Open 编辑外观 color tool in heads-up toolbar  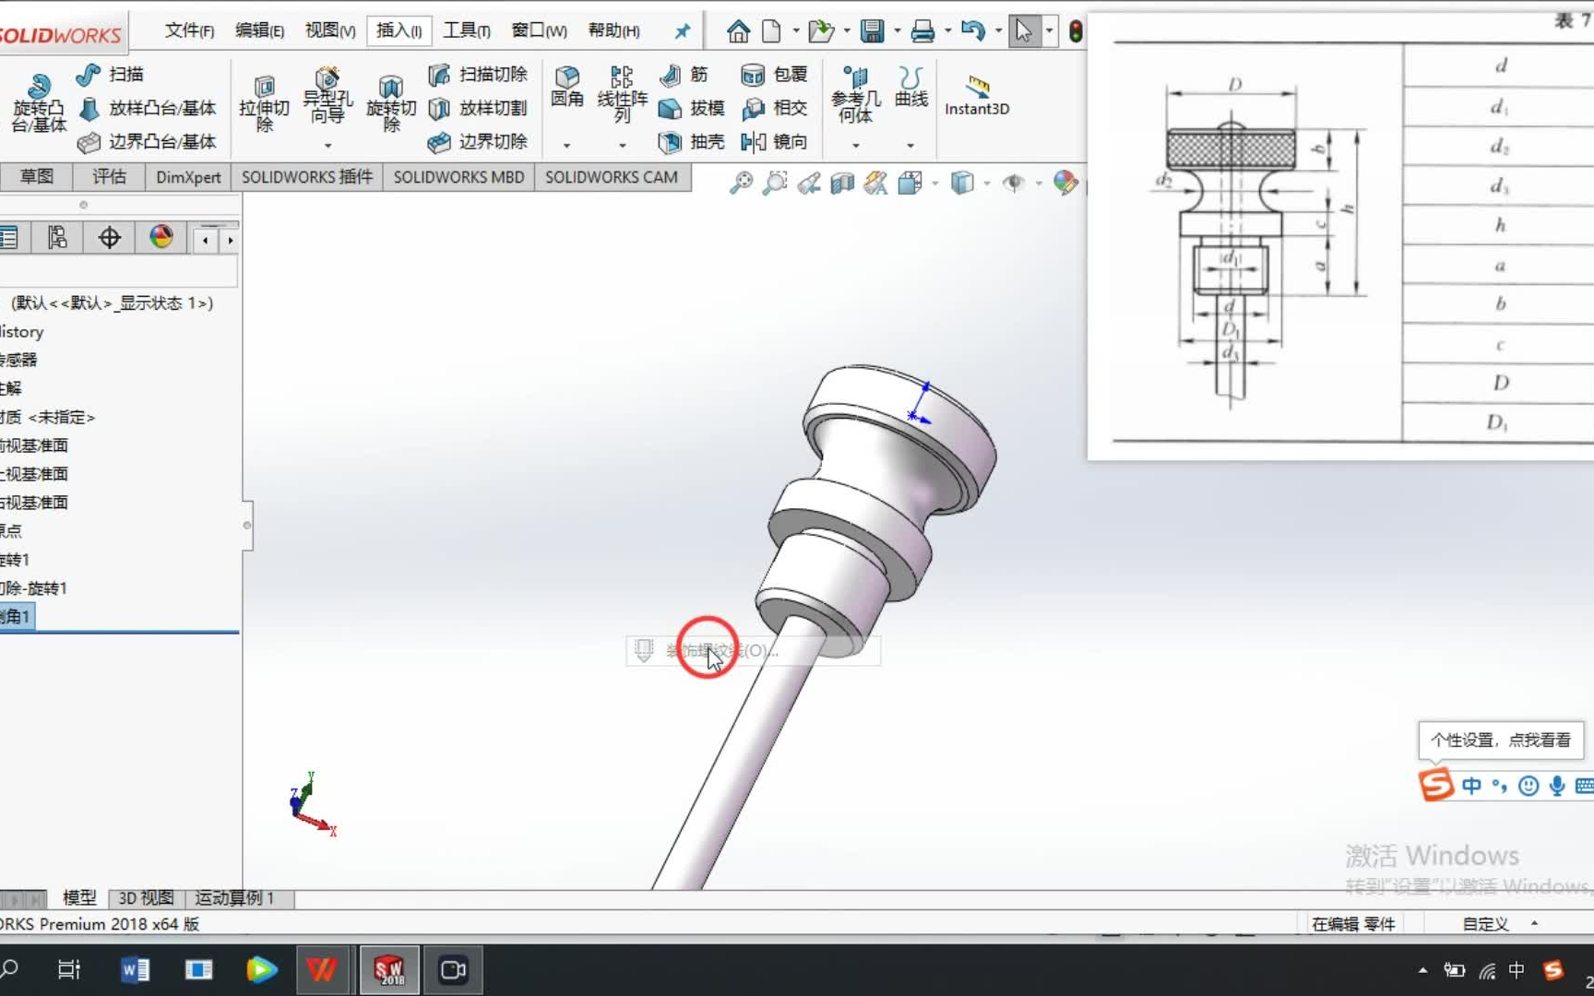click(1064, 184)
